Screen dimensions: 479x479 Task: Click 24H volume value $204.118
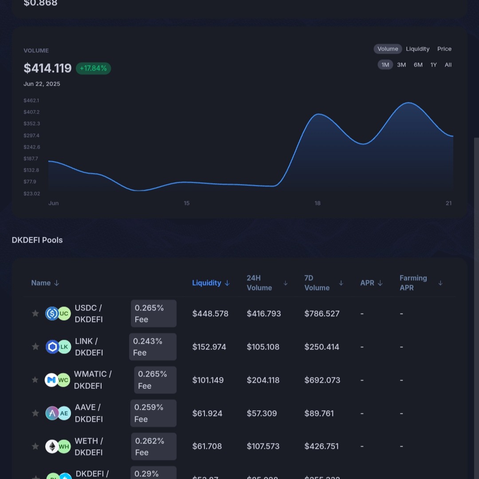click(x=263, y=380)
